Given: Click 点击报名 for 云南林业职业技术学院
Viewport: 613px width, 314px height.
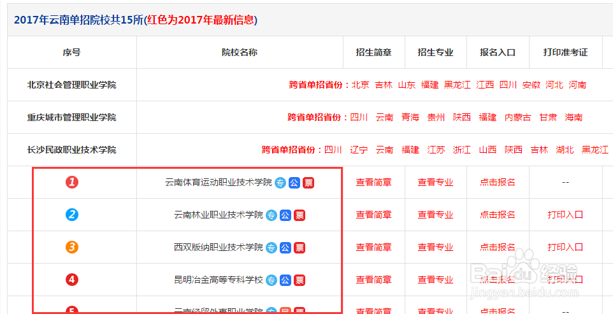Looking at the screenshot, I should [x=498, y=215].
